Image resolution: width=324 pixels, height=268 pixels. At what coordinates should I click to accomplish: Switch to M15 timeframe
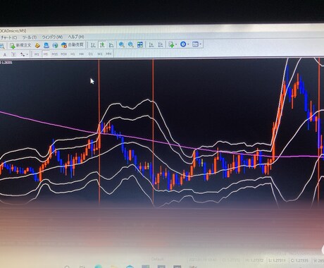coord(54,54)
